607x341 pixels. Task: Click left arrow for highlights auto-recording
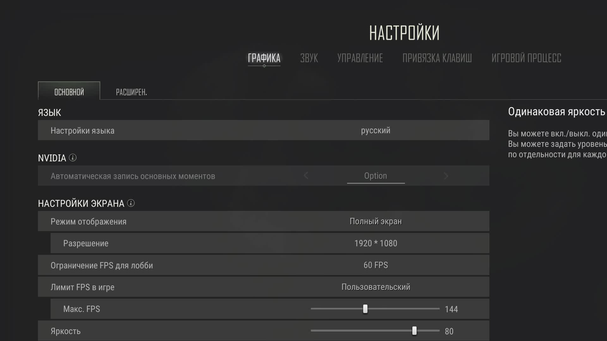pyautogui.click(x=306, y=176)
